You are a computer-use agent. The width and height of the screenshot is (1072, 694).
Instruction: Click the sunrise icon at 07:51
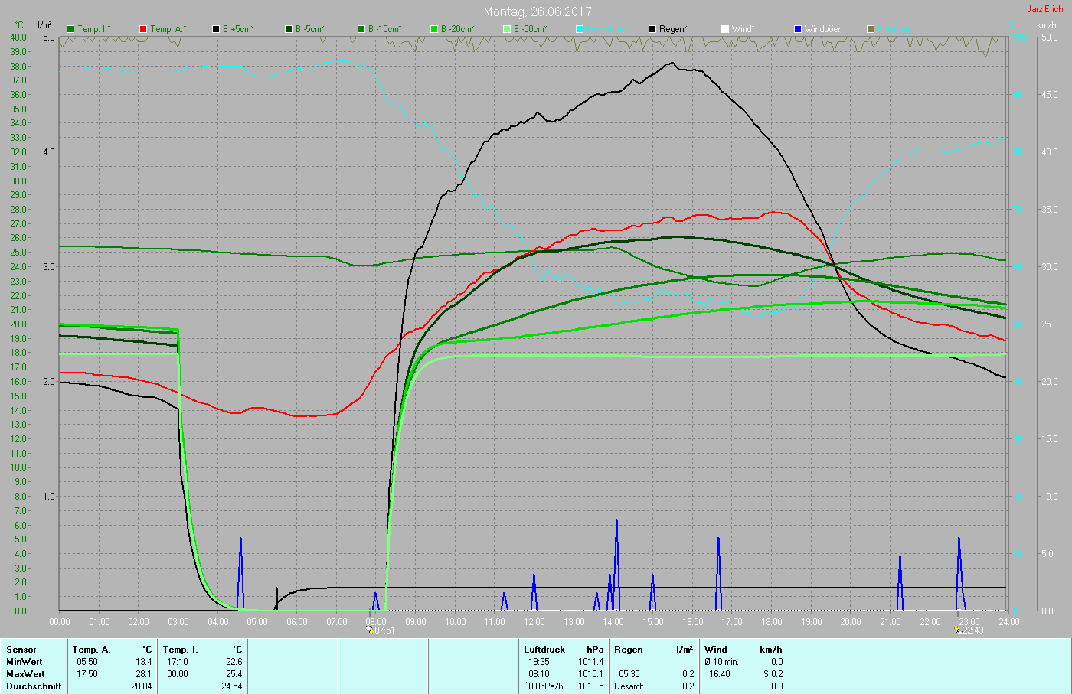pos(371,630)
